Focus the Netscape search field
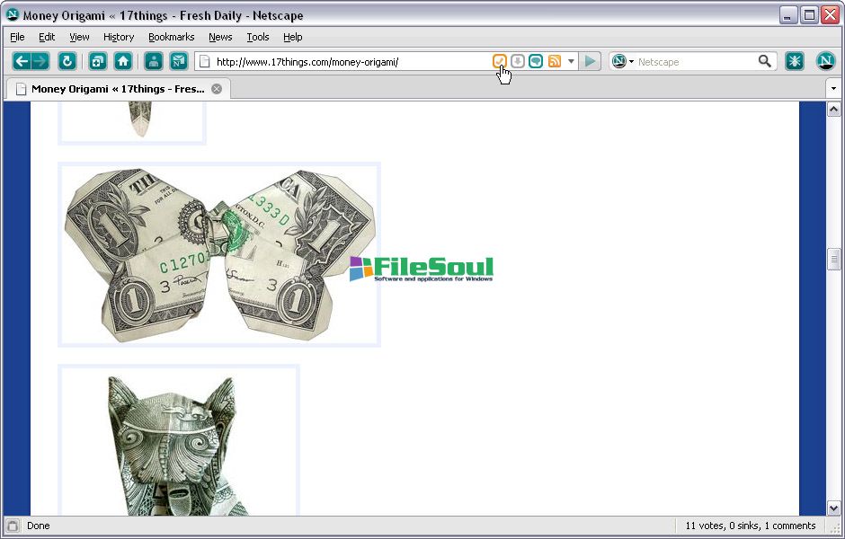This screenshot has height=539, width=845. tap(696, 61)
